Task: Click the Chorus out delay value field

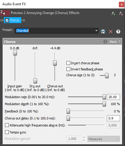Action: tap(113, 118)
